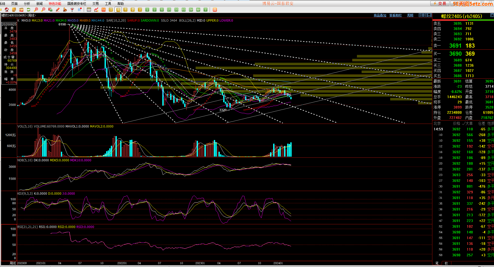Select the red drawing pencil tool
This screenshot has width=494, height=267.
[x=58, y=10]
